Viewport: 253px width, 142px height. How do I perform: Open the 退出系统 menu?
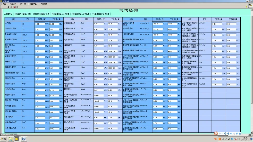44,4
